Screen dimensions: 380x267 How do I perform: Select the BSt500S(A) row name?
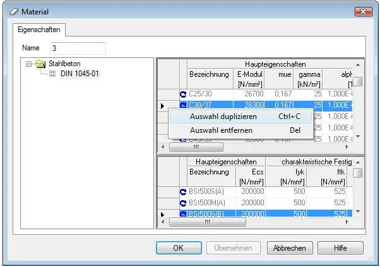click(x=206, y=191)
